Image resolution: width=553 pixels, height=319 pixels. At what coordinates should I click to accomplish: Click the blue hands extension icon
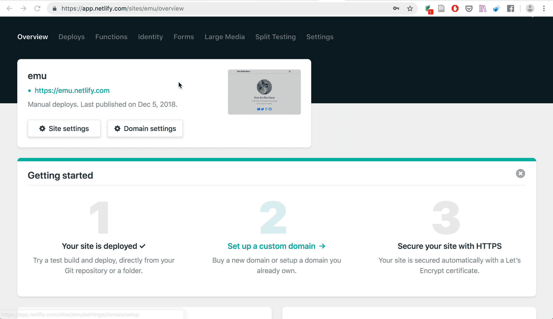point(497,8)
